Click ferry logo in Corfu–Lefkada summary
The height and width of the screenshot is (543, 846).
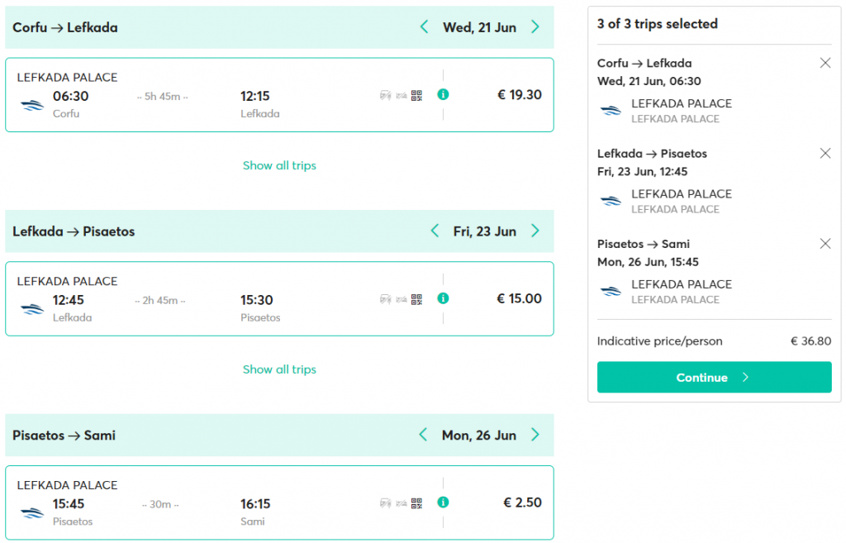tap(611, 111)
